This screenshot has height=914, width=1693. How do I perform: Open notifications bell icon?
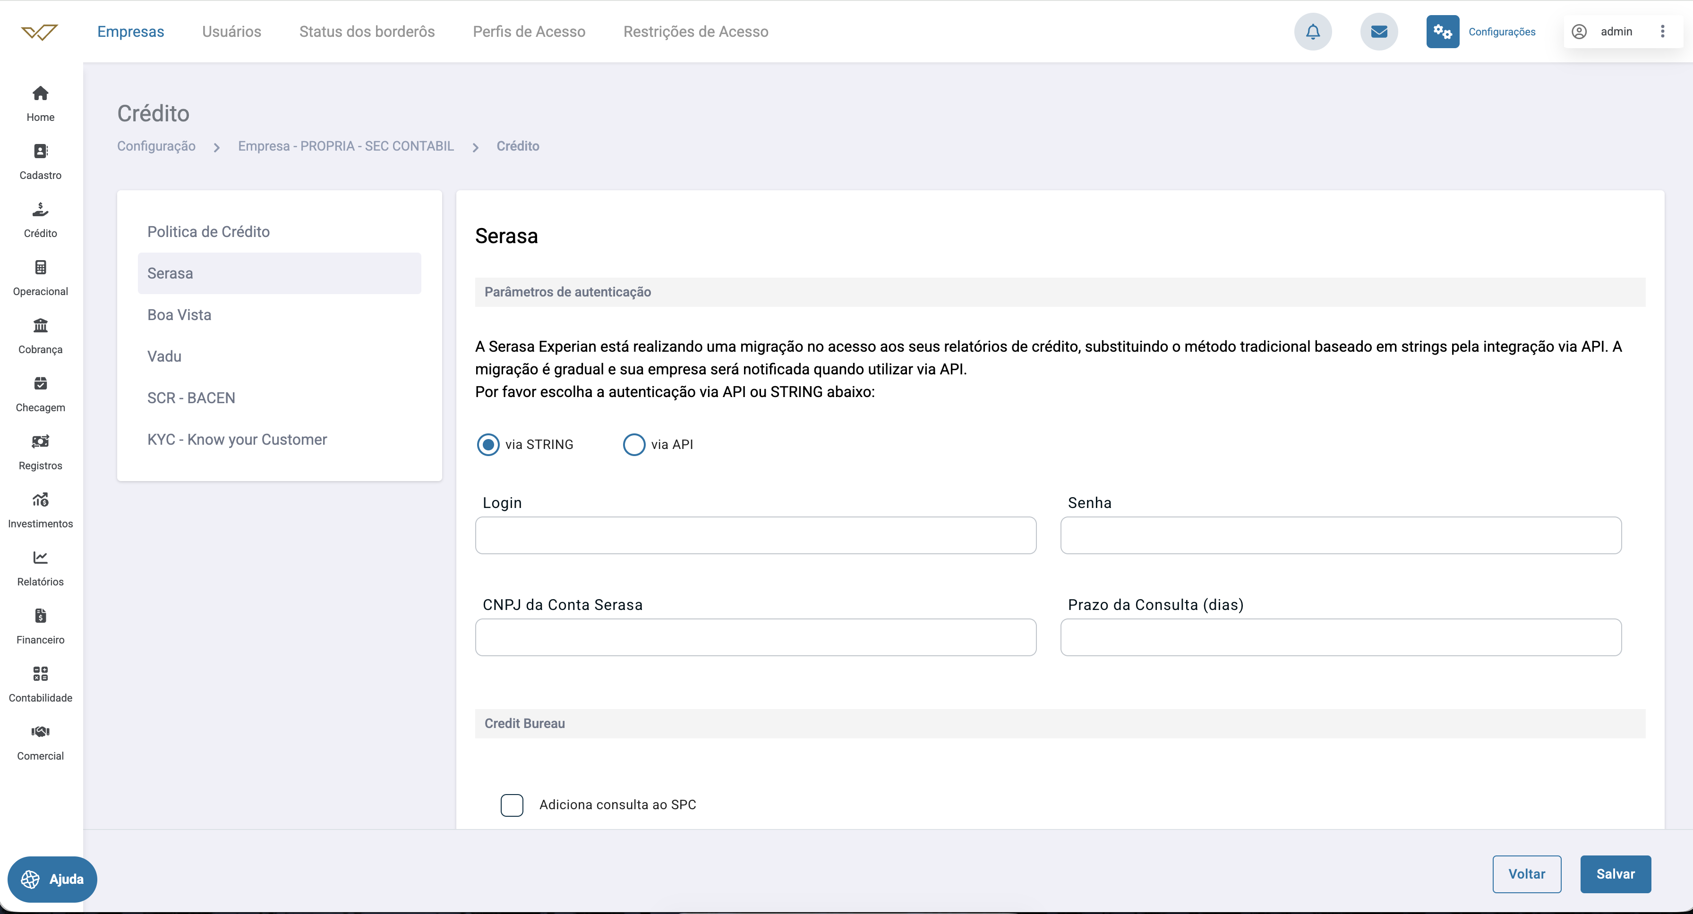pyautogui.click(x=1312, y=32)
